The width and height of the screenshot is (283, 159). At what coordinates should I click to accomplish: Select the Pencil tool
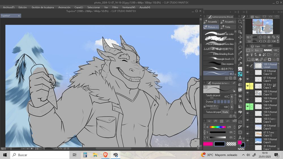[x=240, y=64]
